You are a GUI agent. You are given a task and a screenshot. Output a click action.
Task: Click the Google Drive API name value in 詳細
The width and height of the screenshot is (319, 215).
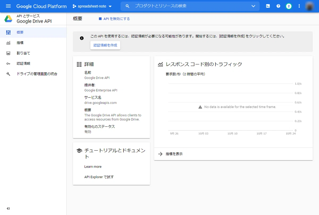point(97,78)
